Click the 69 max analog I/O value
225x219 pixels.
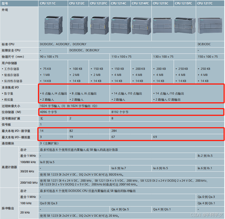click(155, 137)
